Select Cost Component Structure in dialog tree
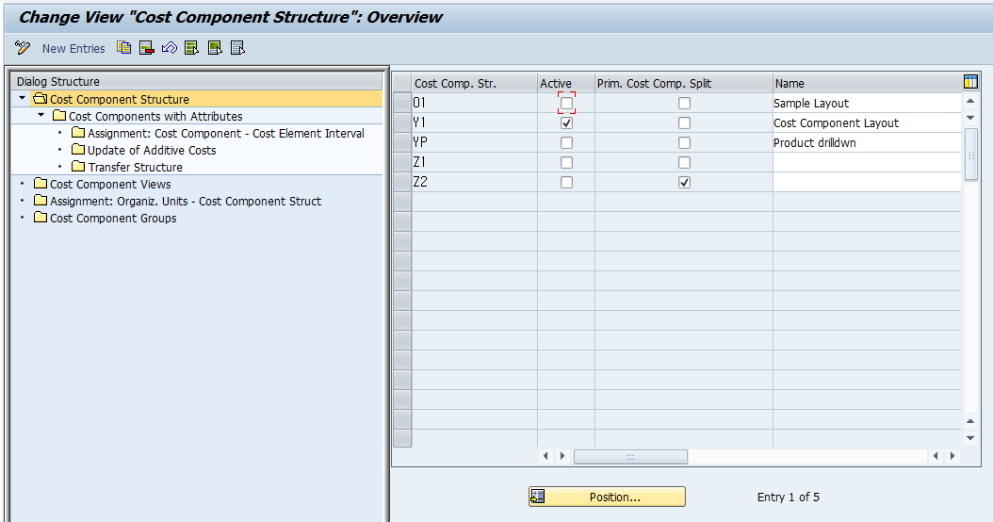 [x=119, y=100]
